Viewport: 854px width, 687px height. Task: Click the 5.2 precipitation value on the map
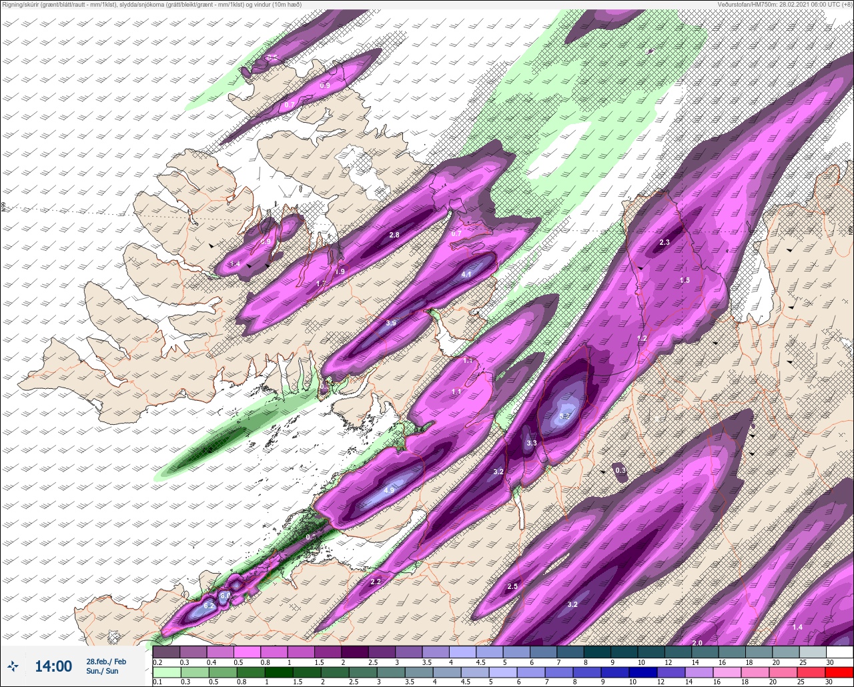[564, 416]
